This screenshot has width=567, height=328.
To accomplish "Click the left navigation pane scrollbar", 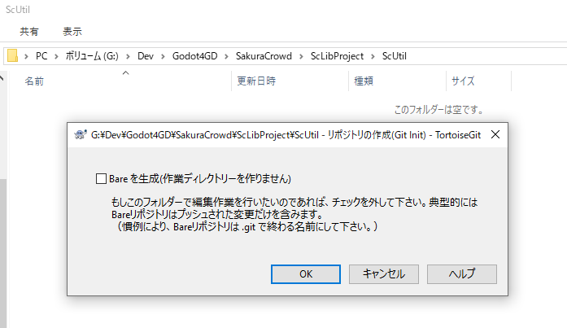I will click(x=3, y=253).
